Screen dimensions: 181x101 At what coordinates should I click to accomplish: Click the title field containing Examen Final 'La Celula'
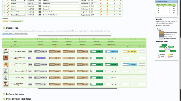pos(61,15)
